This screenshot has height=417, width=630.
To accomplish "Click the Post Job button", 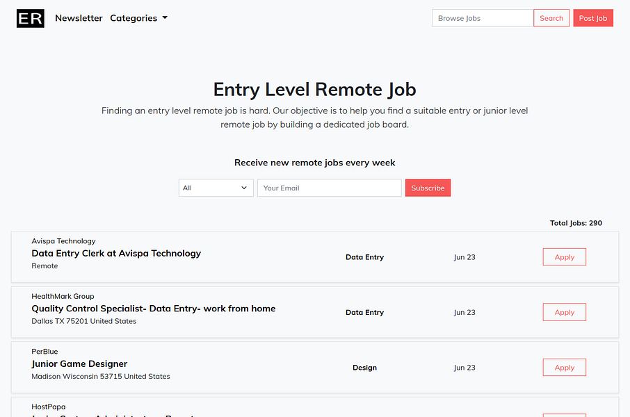I will pos(593,18).
